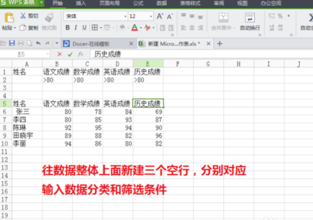Image resolution: width=313 pixels, height=220 pixels.
Task: Click the Increase Font Size icon
Action: point(160,16)
